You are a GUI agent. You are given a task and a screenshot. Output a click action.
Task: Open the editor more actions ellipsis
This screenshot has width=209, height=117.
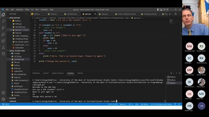[x=179, y=14]
